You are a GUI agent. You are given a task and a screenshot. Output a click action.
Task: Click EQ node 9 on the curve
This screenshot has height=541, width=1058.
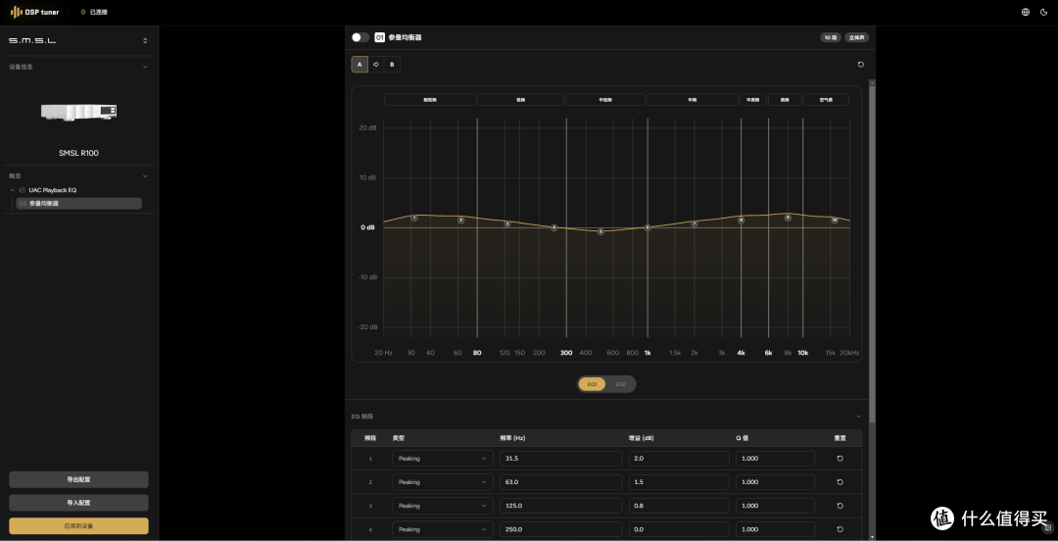(788, 218)
